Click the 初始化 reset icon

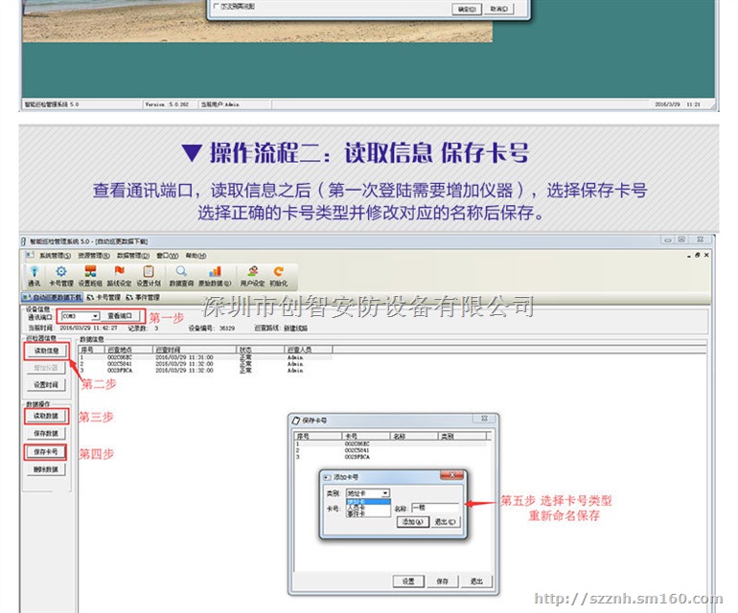(x=279, y=276)
